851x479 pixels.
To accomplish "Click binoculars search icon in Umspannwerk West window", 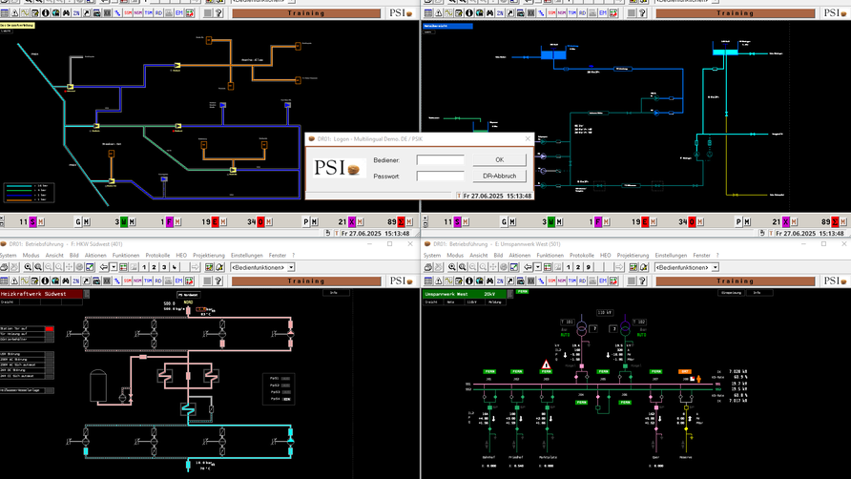I will tap(490, 281).
